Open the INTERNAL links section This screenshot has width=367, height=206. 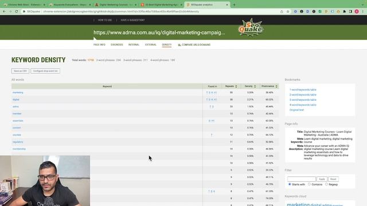click(x=134, y=45)
